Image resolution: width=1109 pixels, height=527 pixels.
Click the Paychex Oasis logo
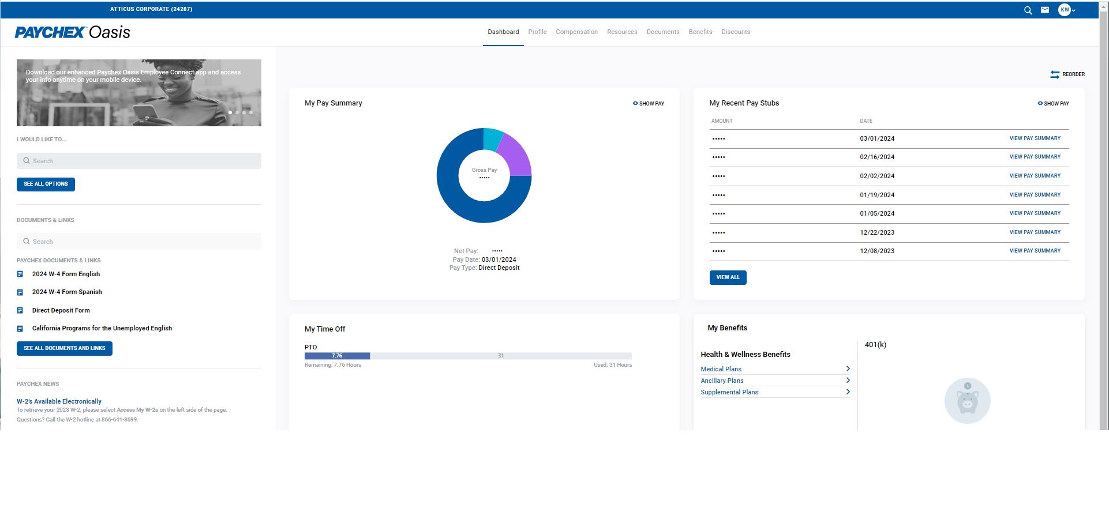73,32
